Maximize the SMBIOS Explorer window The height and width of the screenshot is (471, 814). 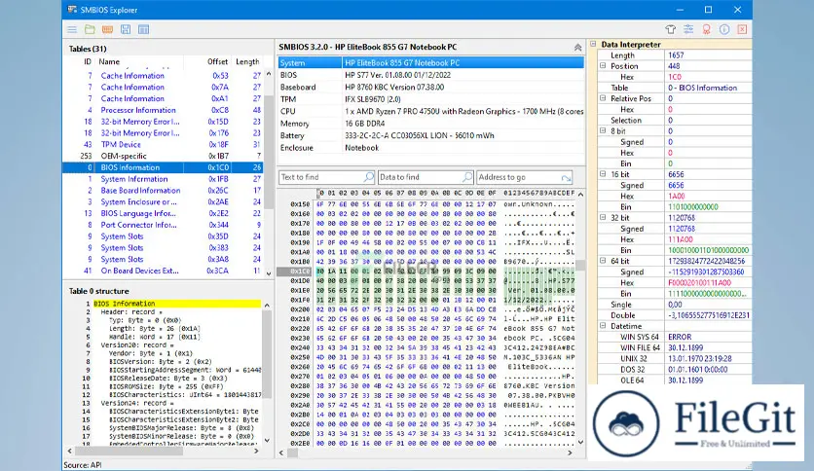pyautogui.click(x=709, y=10)
